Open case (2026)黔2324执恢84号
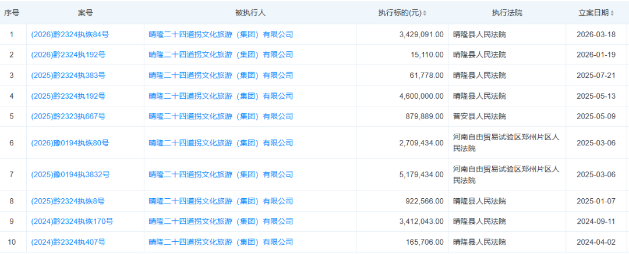 tap(70, 34)
